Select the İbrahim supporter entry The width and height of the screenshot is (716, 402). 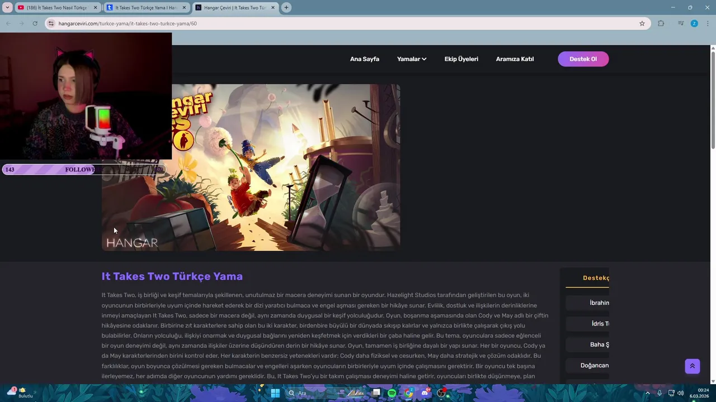[587, 303]
